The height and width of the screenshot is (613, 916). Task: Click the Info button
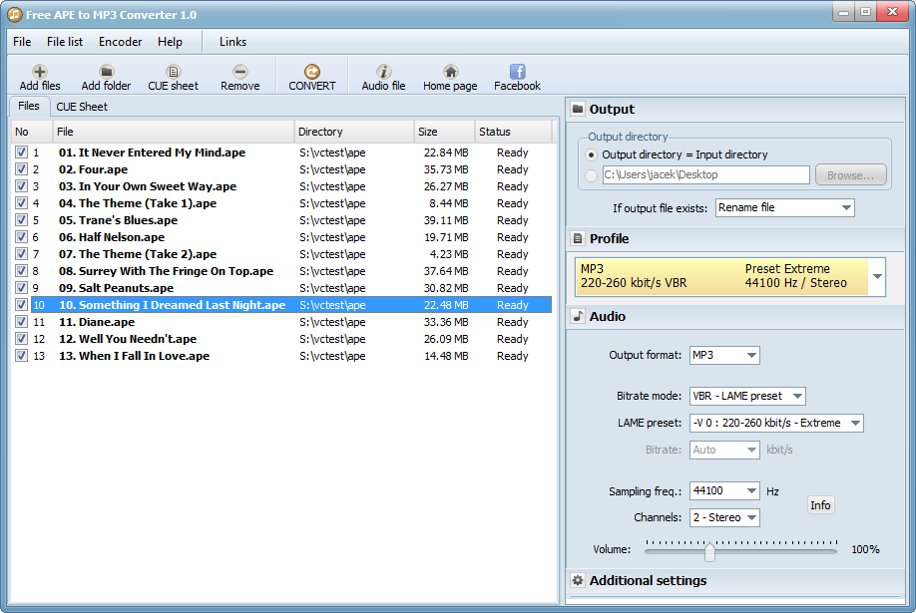[820, 505]
